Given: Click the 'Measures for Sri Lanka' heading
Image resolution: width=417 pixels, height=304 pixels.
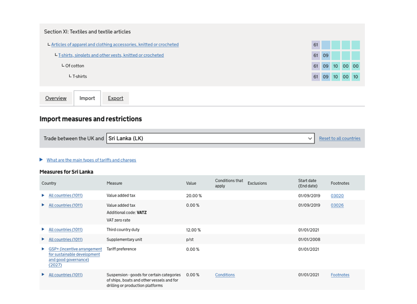Looking at the screenshot, I should click(x=67, y=172).
